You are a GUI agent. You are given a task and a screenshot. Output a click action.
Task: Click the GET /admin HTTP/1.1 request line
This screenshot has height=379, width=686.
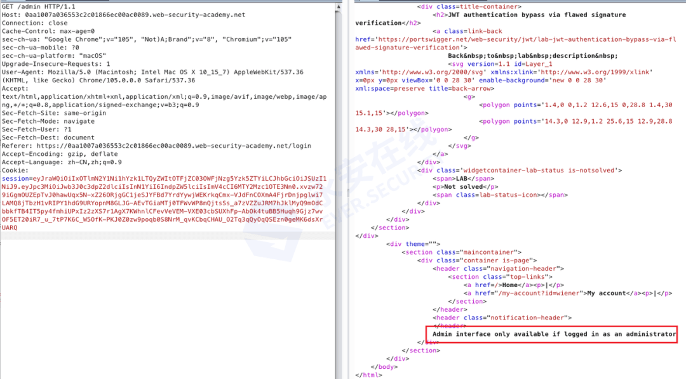tap(39, 6)
